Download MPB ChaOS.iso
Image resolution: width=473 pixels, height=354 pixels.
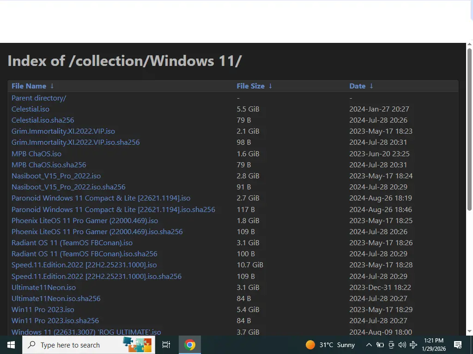(x=36, y=154)
